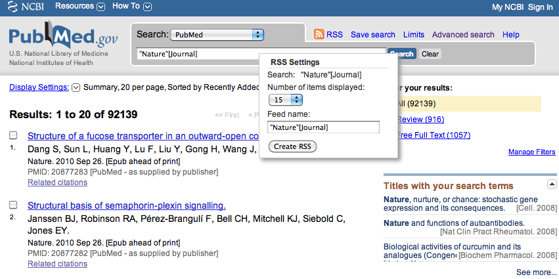The width and height of the screenshot is (559, 279).
Task: Open Structural basis of semaphorin-plexin signalling article
Action: click(x=127, y=205)
